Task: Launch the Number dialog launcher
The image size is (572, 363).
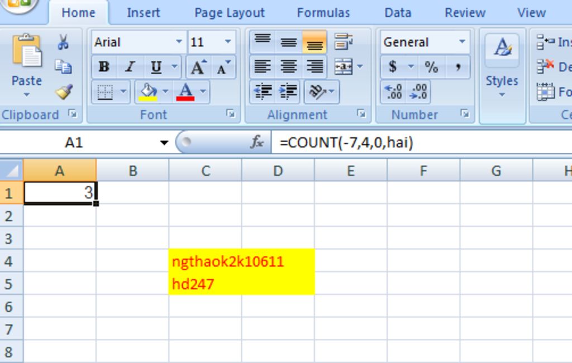Action: click(465, 114)
